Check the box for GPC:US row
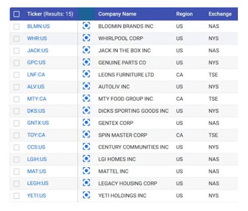The width and height of the screenshot is (248, 211). click(17, 63)
